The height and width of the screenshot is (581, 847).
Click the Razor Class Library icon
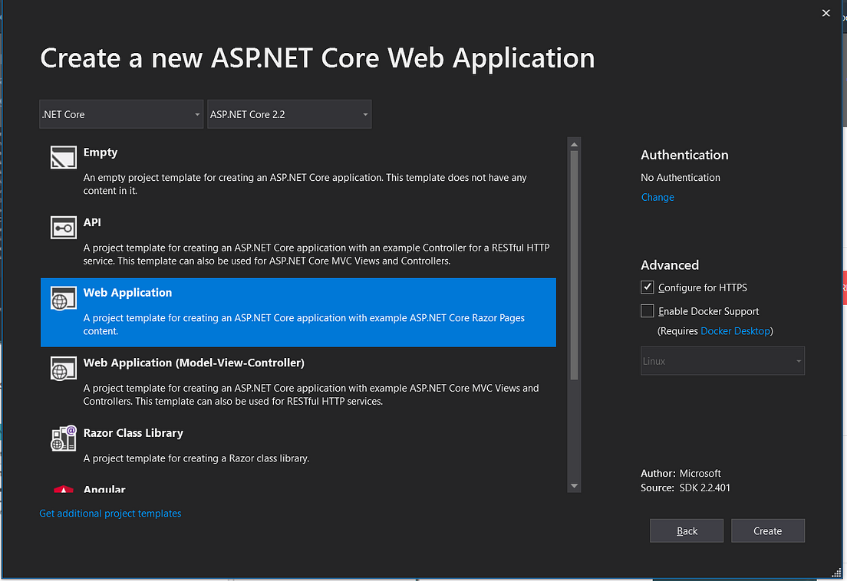click(63, 438)
